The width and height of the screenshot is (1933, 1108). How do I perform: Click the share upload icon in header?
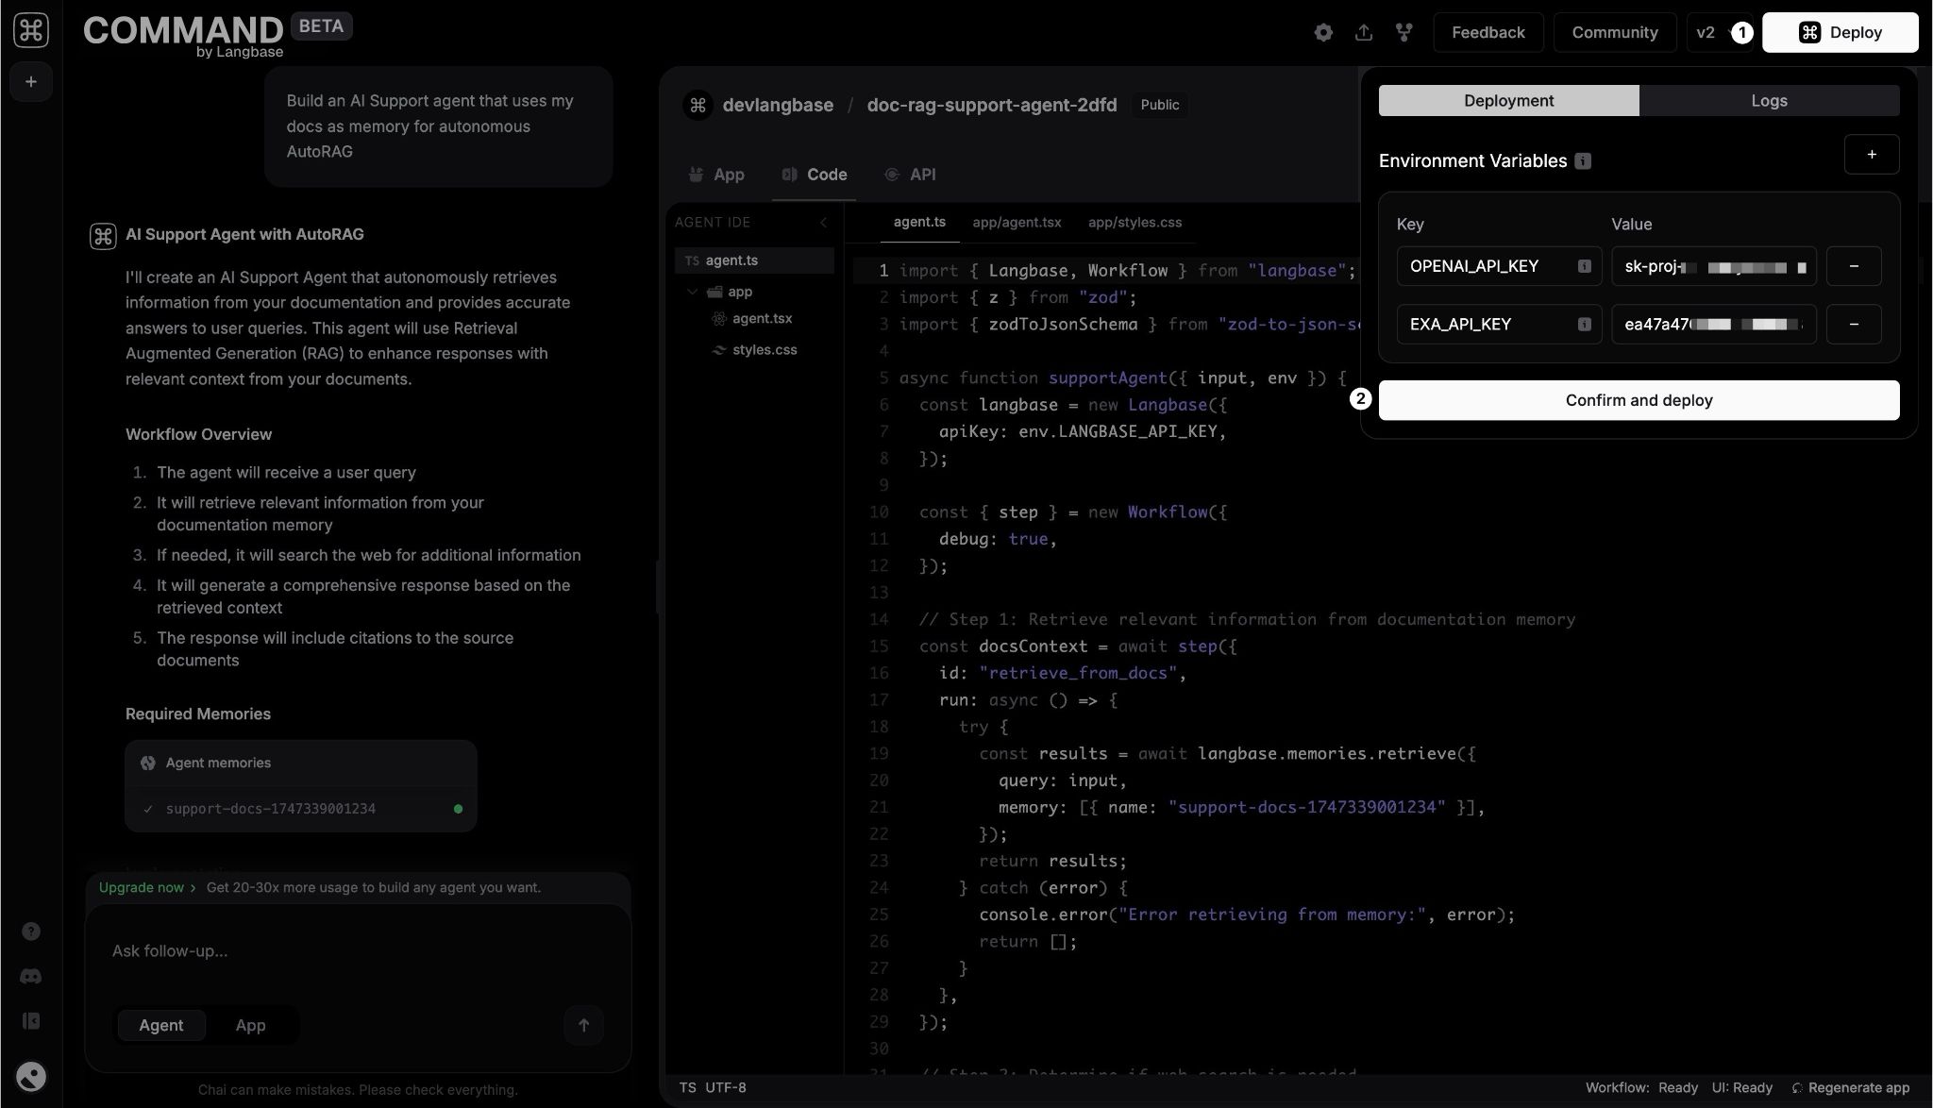(1364, 32)
